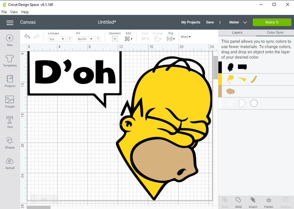The image size is (294, 209).
Task: Click the Deselect icon
Action: pyautogui.click(x=115, y=39)
